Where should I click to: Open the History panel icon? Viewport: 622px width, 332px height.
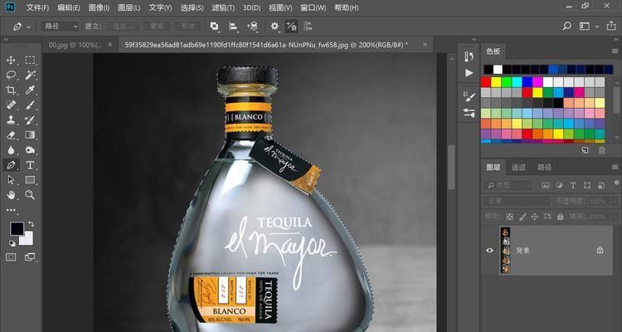[x=469, y=56]
